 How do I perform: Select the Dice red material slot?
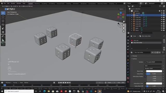click(x=146, y=41)
